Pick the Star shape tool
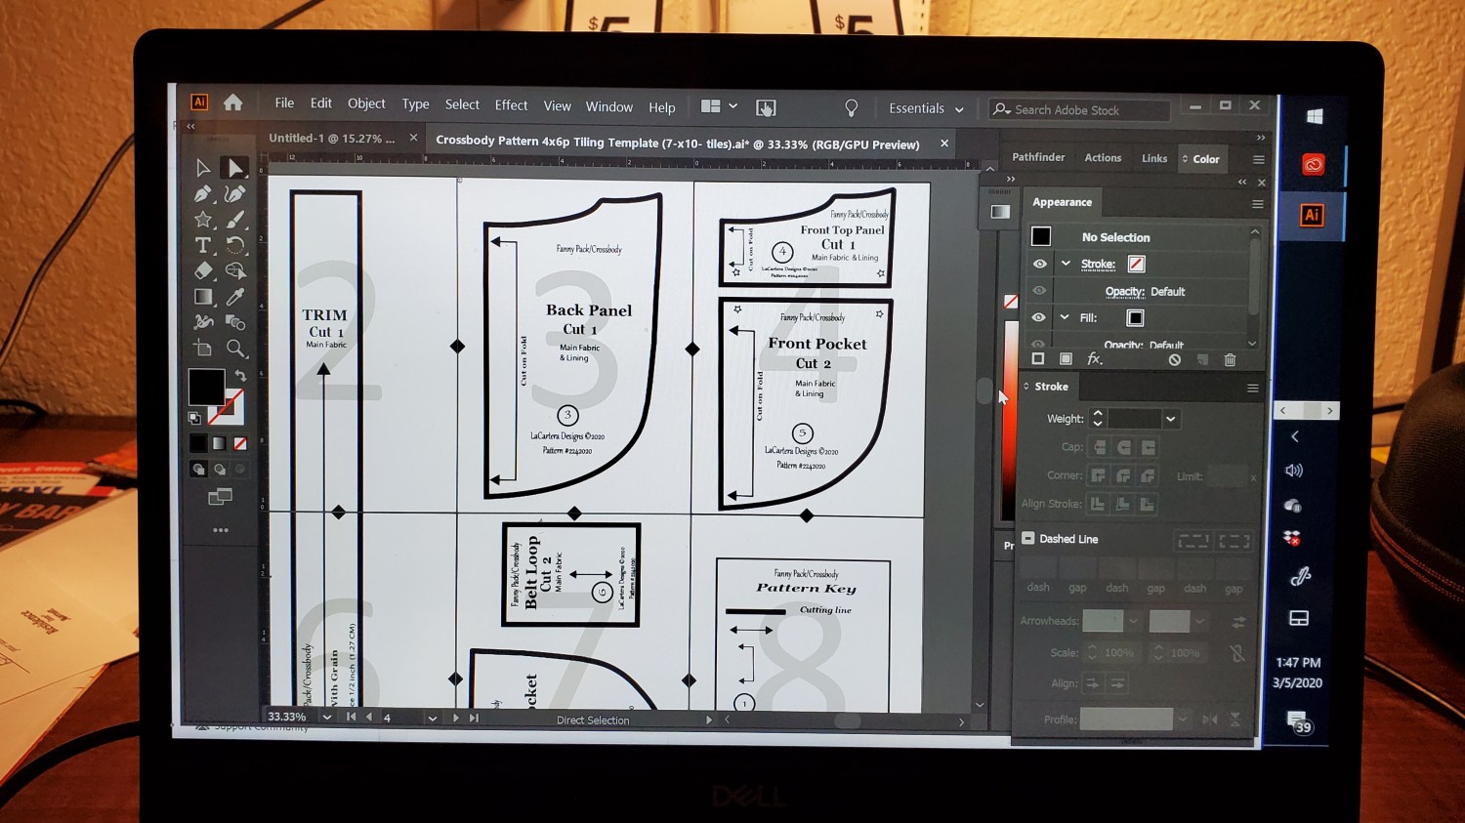1465x823 pixels. 202,220
